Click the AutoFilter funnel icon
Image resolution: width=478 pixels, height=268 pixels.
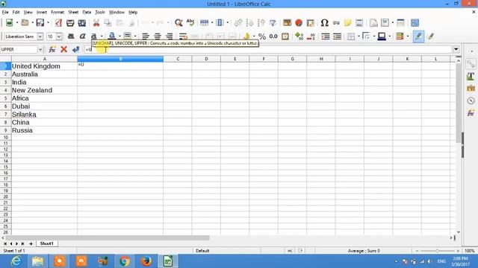coord(273,23)
